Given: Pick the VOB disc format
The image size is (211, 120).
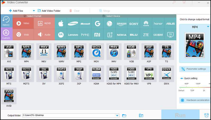Looking at the screenshot, I should [x=131, y=52].
